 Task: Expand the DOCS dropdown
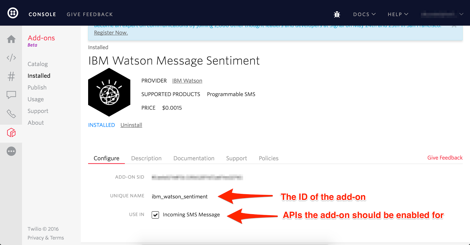364,14
